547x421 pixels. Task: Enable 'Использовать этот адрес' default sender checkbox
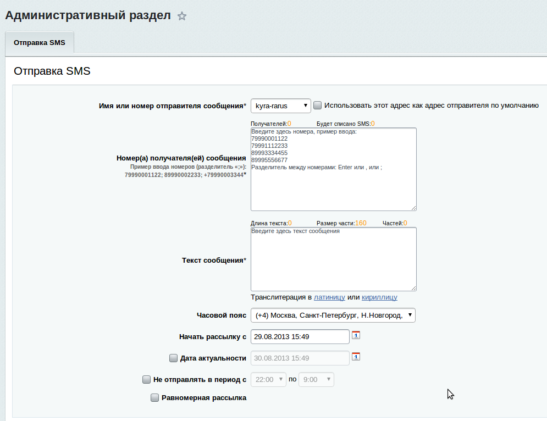(317, 105)
